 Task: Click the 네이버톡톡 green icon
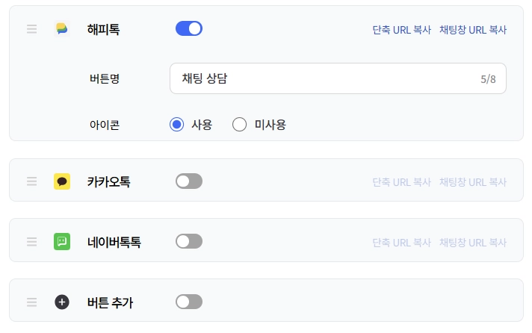coord(62,241)
